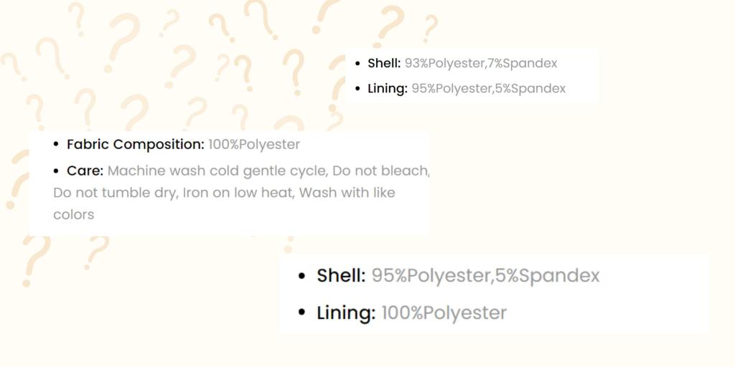Click bullet before top 'Shell:' label
The image size is (735, 367).
coord(358,64)
